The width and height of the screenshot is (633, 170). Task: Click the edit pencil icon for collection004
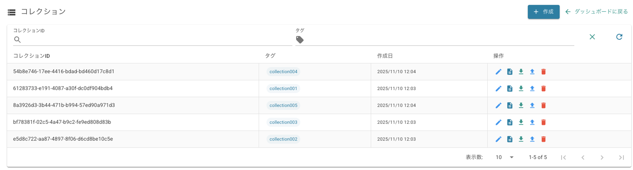[498, 72]
